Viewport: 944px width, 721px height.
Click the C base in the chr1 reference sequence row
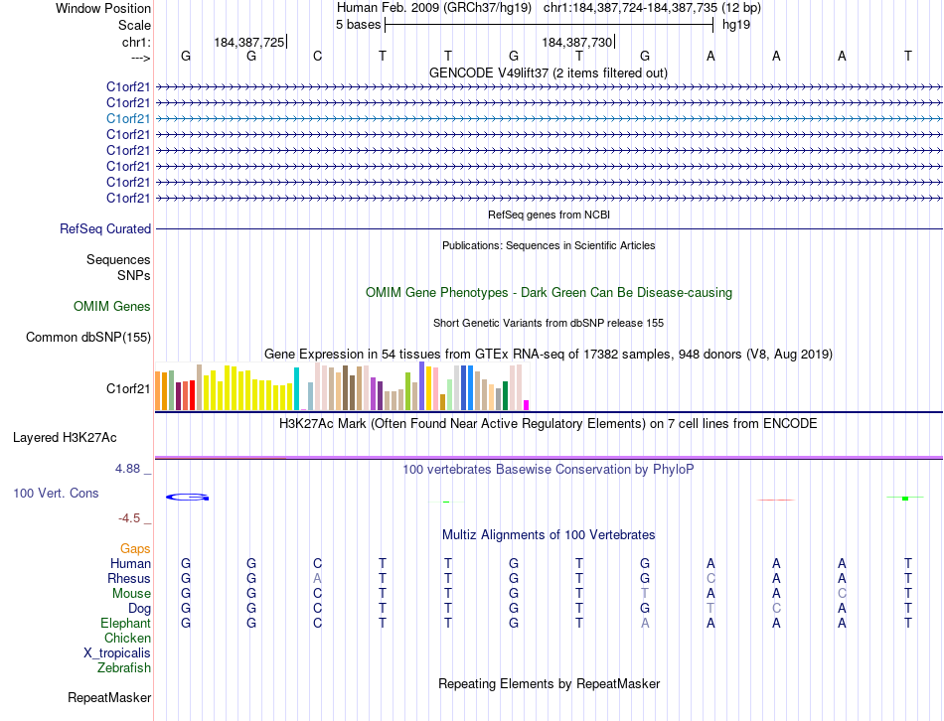(317, 56)
